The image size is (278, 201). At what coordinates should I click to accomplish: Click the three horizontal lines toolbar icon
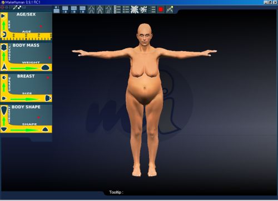coord(152,9)
